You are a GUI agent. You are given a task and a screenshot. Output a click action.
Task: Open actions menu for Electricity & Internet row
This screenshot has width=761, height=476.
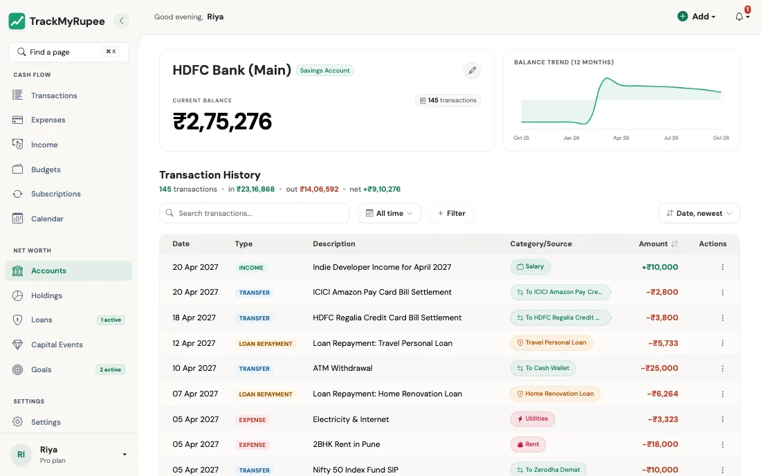click(x=722, y=419)
